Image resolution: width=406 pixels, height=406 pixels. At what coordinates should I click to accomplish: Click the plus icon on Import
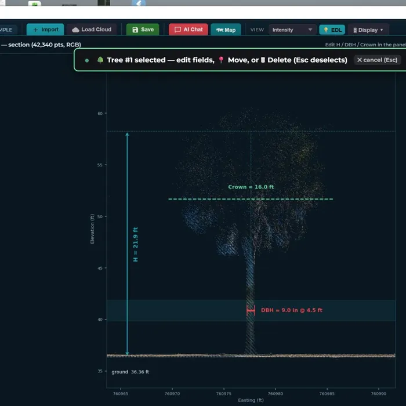point(36,30)
